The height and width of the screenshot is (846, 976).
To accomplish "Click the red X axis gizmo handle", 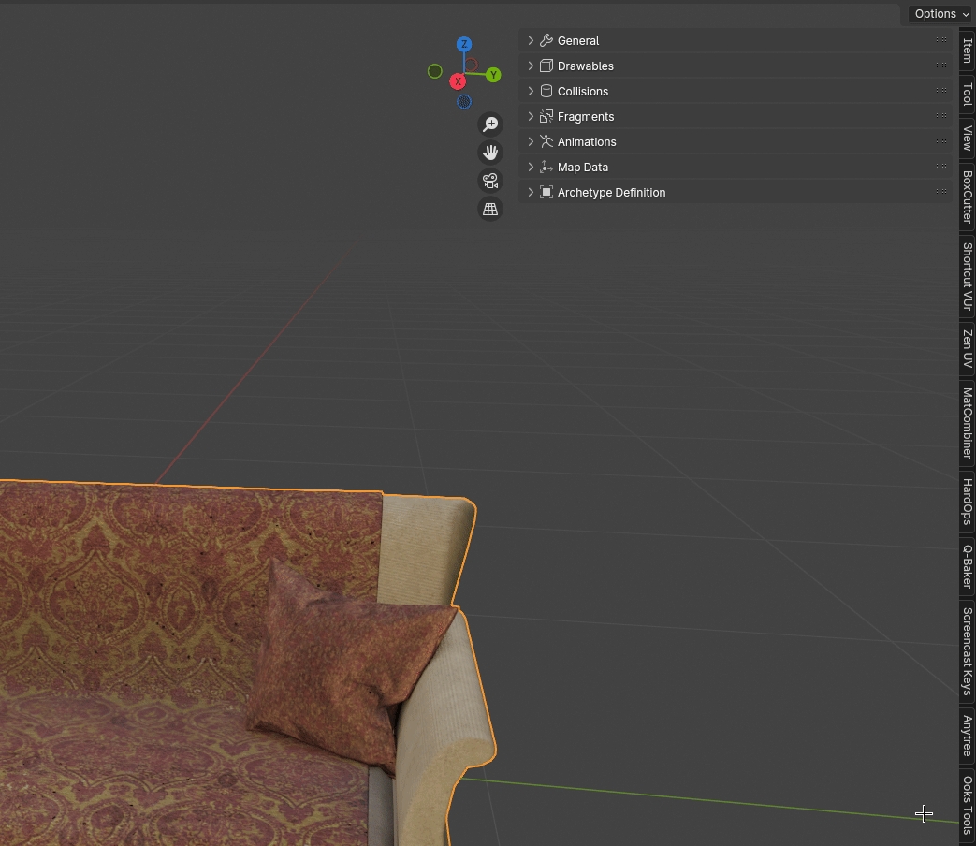I will (459, 81).
